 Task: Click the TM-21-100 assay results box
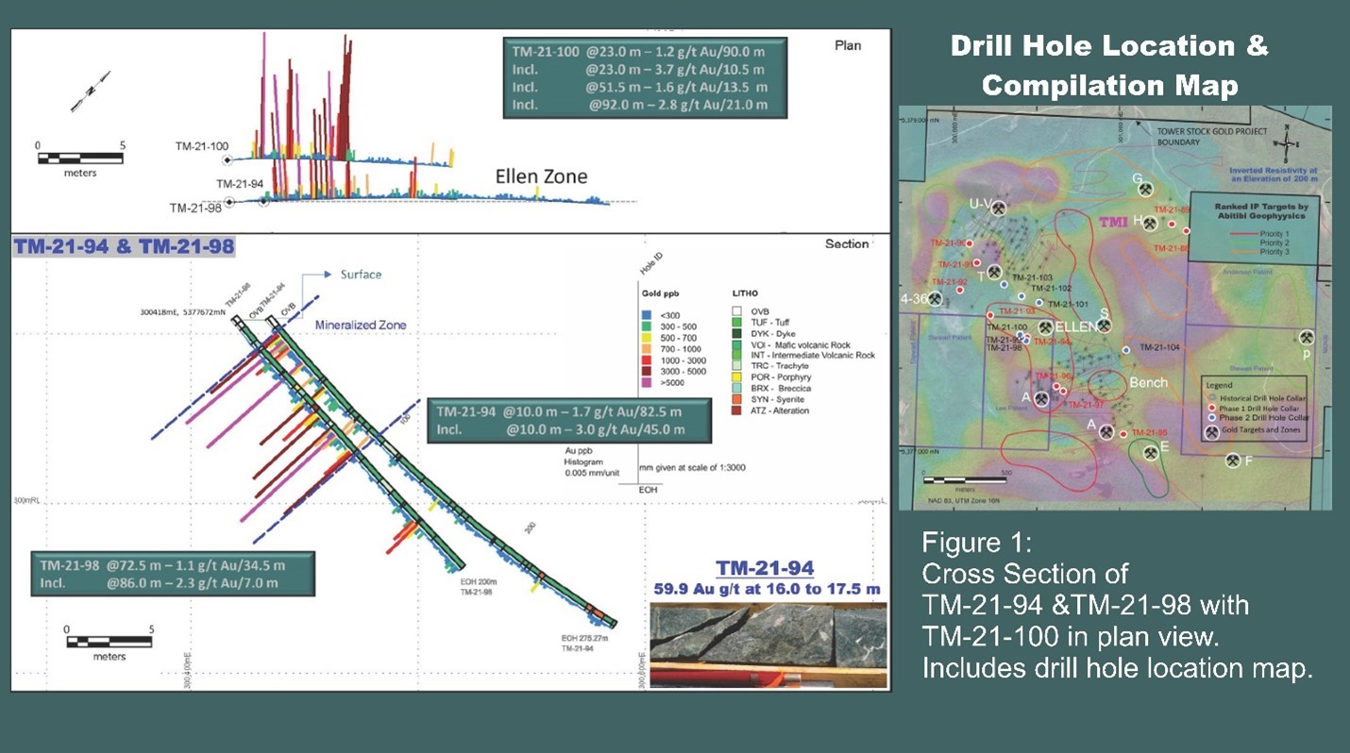(x=645, y=77)
